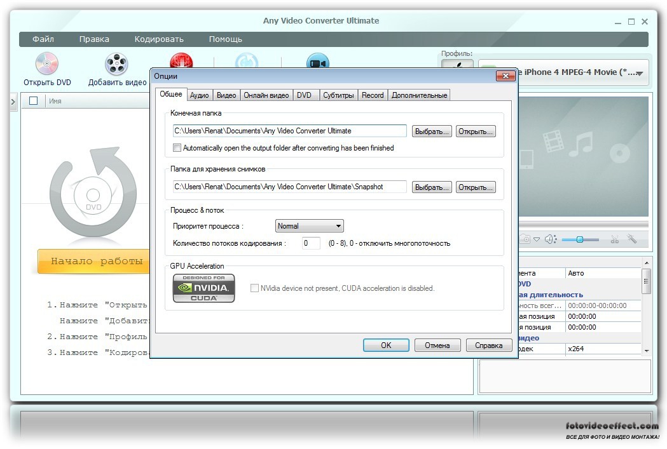Click the video preview seek bar
This screenshot has width=667, height=449.
(584, 224)
